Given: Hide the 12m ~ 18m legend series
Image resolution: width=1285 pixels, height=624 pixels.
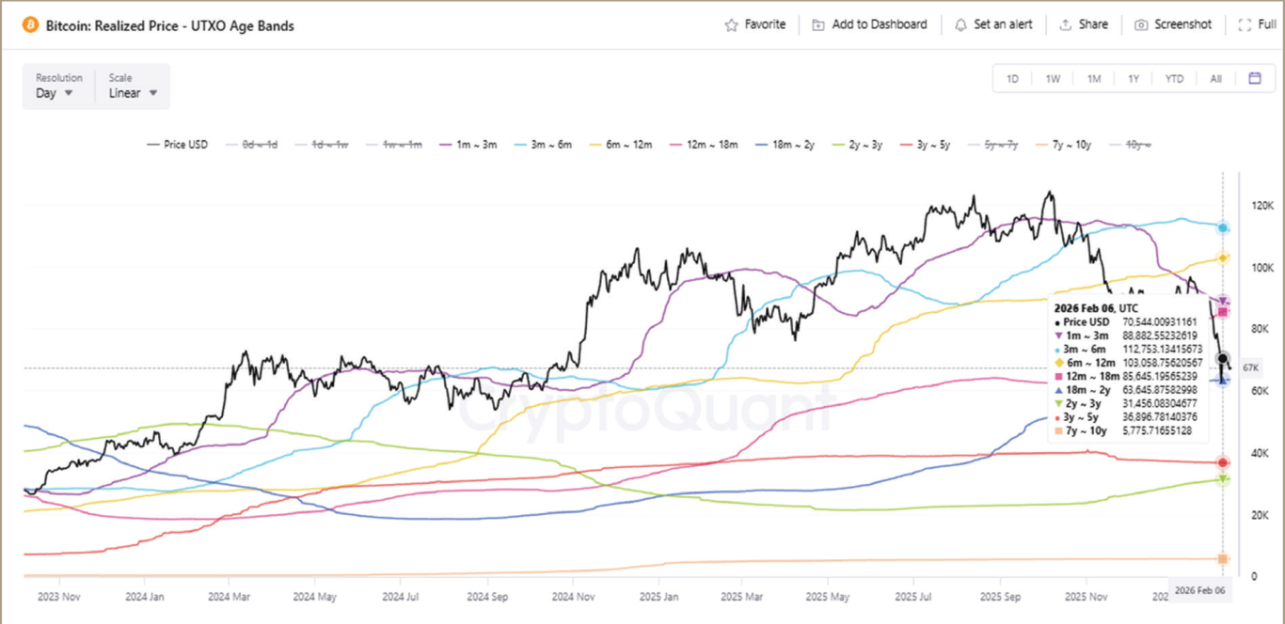Looking at the screenshot, I should click(x=706, y=145).
